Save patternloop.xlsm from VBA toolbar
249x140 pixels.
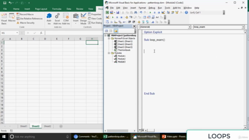point(117,12)
